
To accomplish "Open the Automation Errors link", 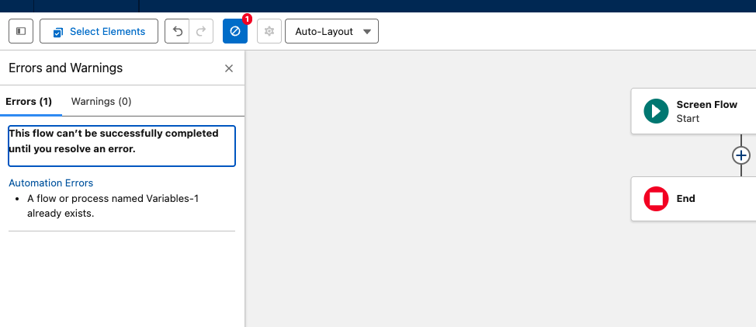I will (51, 183).
